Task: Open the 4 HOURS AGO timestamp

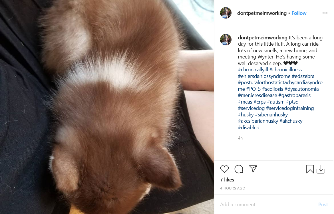Action: coord(233,188)
